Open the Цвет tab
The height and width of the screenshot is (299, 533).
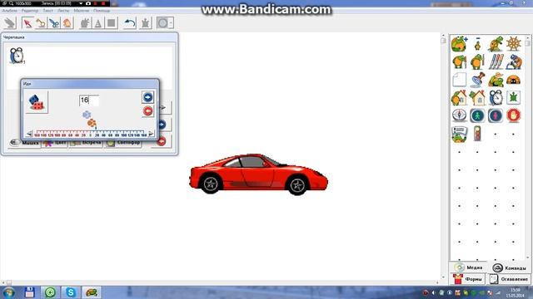coord(55,143)
